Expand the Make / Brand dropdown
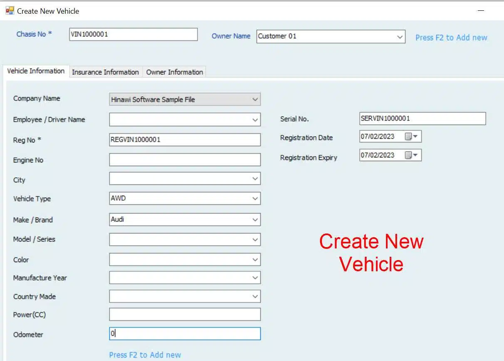 click(255, 220)
